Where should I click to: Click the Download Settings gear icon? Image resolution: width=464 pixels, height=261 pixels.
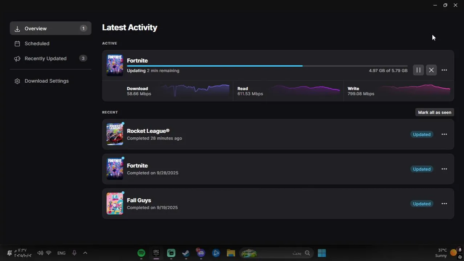17,81
